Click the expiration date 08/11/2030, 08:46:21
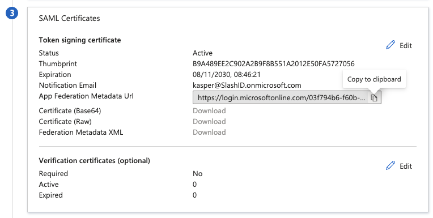This screenshot has height=218, width=433. [227, 75]
